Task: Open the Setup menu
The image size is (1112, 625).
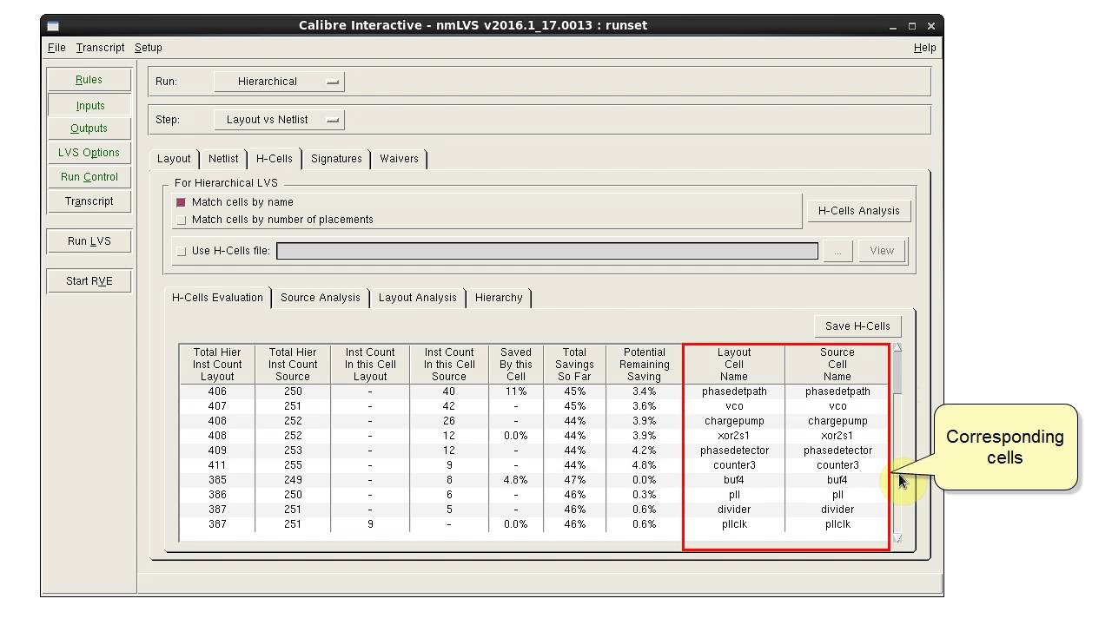Action: (149, 48)
